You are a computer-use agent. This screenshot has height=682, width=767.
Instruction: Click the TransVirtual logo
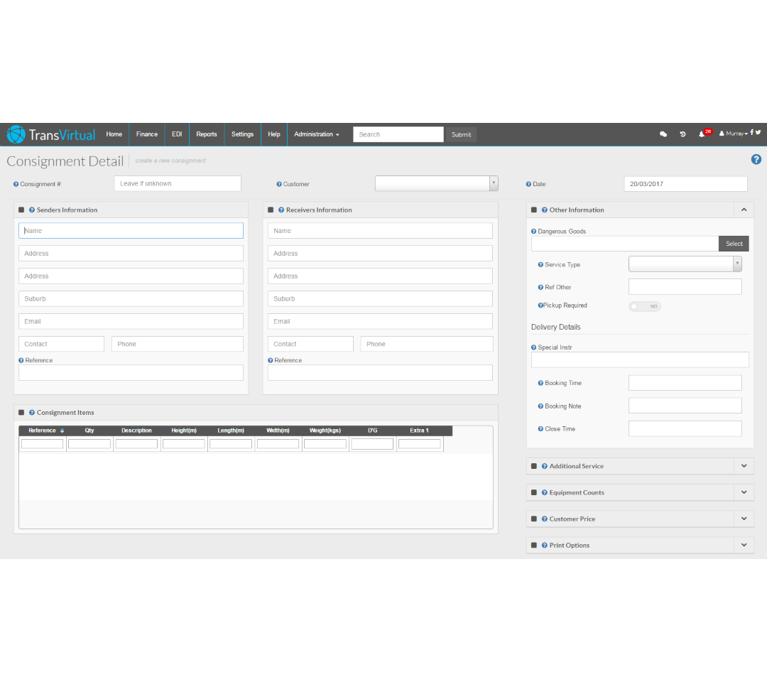tap(51, 134)
